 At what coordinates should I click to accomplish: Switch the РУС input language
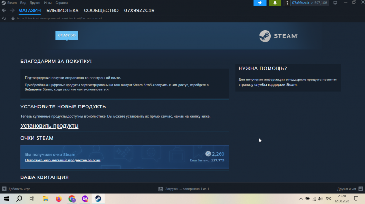[x=328, y=199]
